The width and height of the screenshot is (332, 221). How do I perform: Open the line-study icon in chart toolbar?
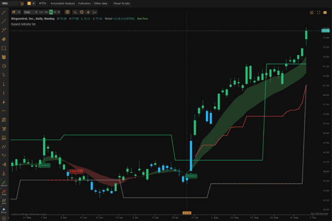pyautogui.click(x=75, y=12)
